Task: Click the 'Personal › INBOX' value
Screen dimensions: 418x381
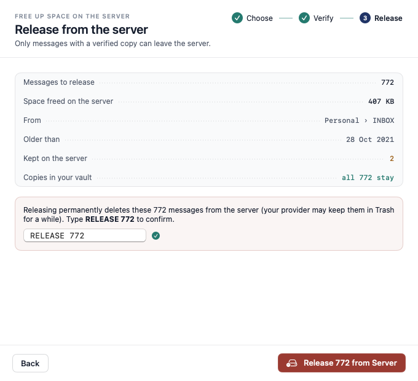Action: [x=359, y=120]
